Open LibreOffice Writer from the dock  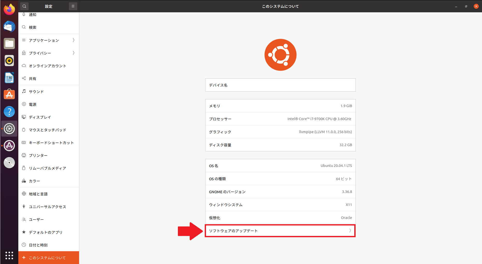pyautogui.click(x=9, y=78)
